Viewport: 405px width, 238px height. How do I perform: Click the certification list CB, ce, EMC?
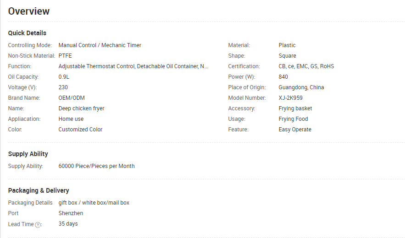click(x=306, y=66)
